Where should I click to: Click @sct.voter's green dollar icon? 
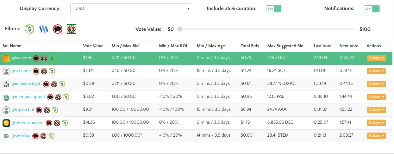[x=52, y=71]
